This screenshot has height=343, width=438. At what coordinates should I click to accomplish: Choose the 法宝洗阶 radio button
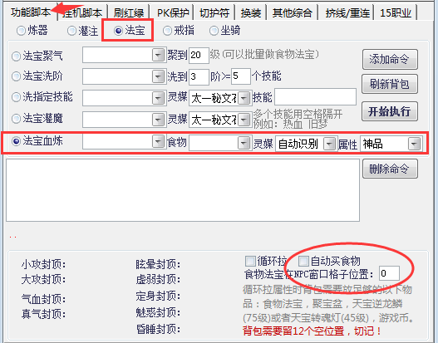[x=37, y=76]
